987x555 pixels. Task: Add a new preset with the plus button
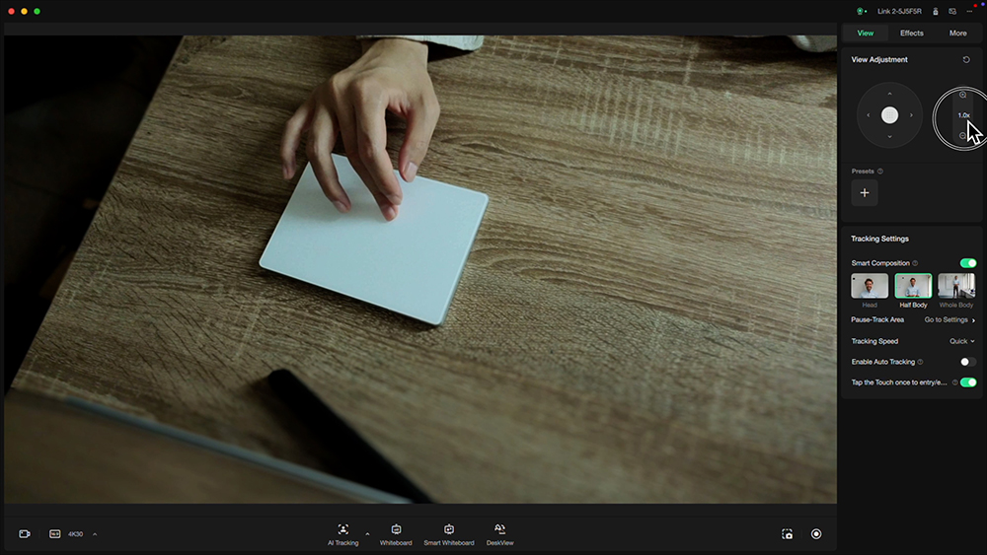pos(865,193)
